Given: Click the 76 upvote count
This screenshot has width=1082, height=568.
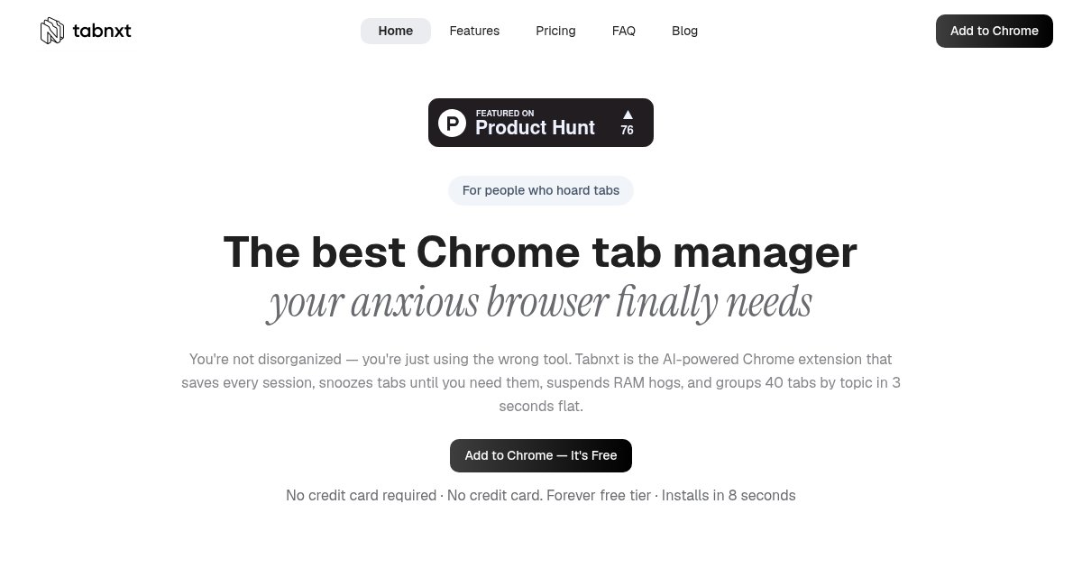Looking at the screenshot, I should (x=627, y=130).
